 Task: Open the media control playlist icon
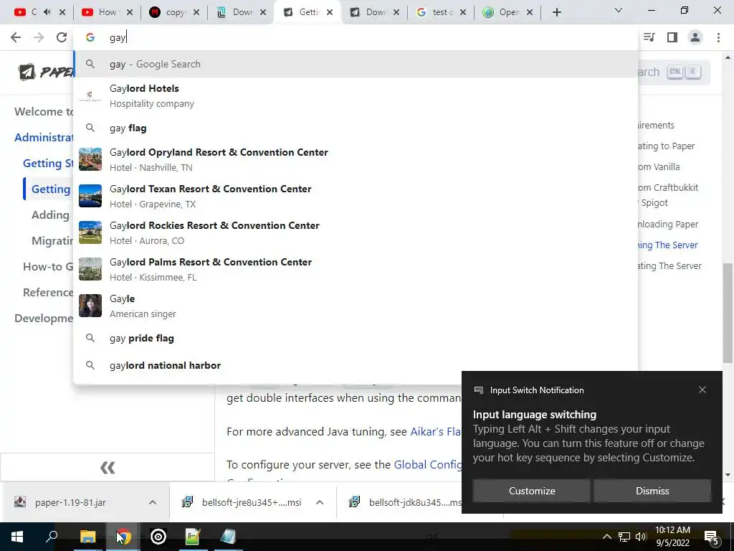(649, 37)
